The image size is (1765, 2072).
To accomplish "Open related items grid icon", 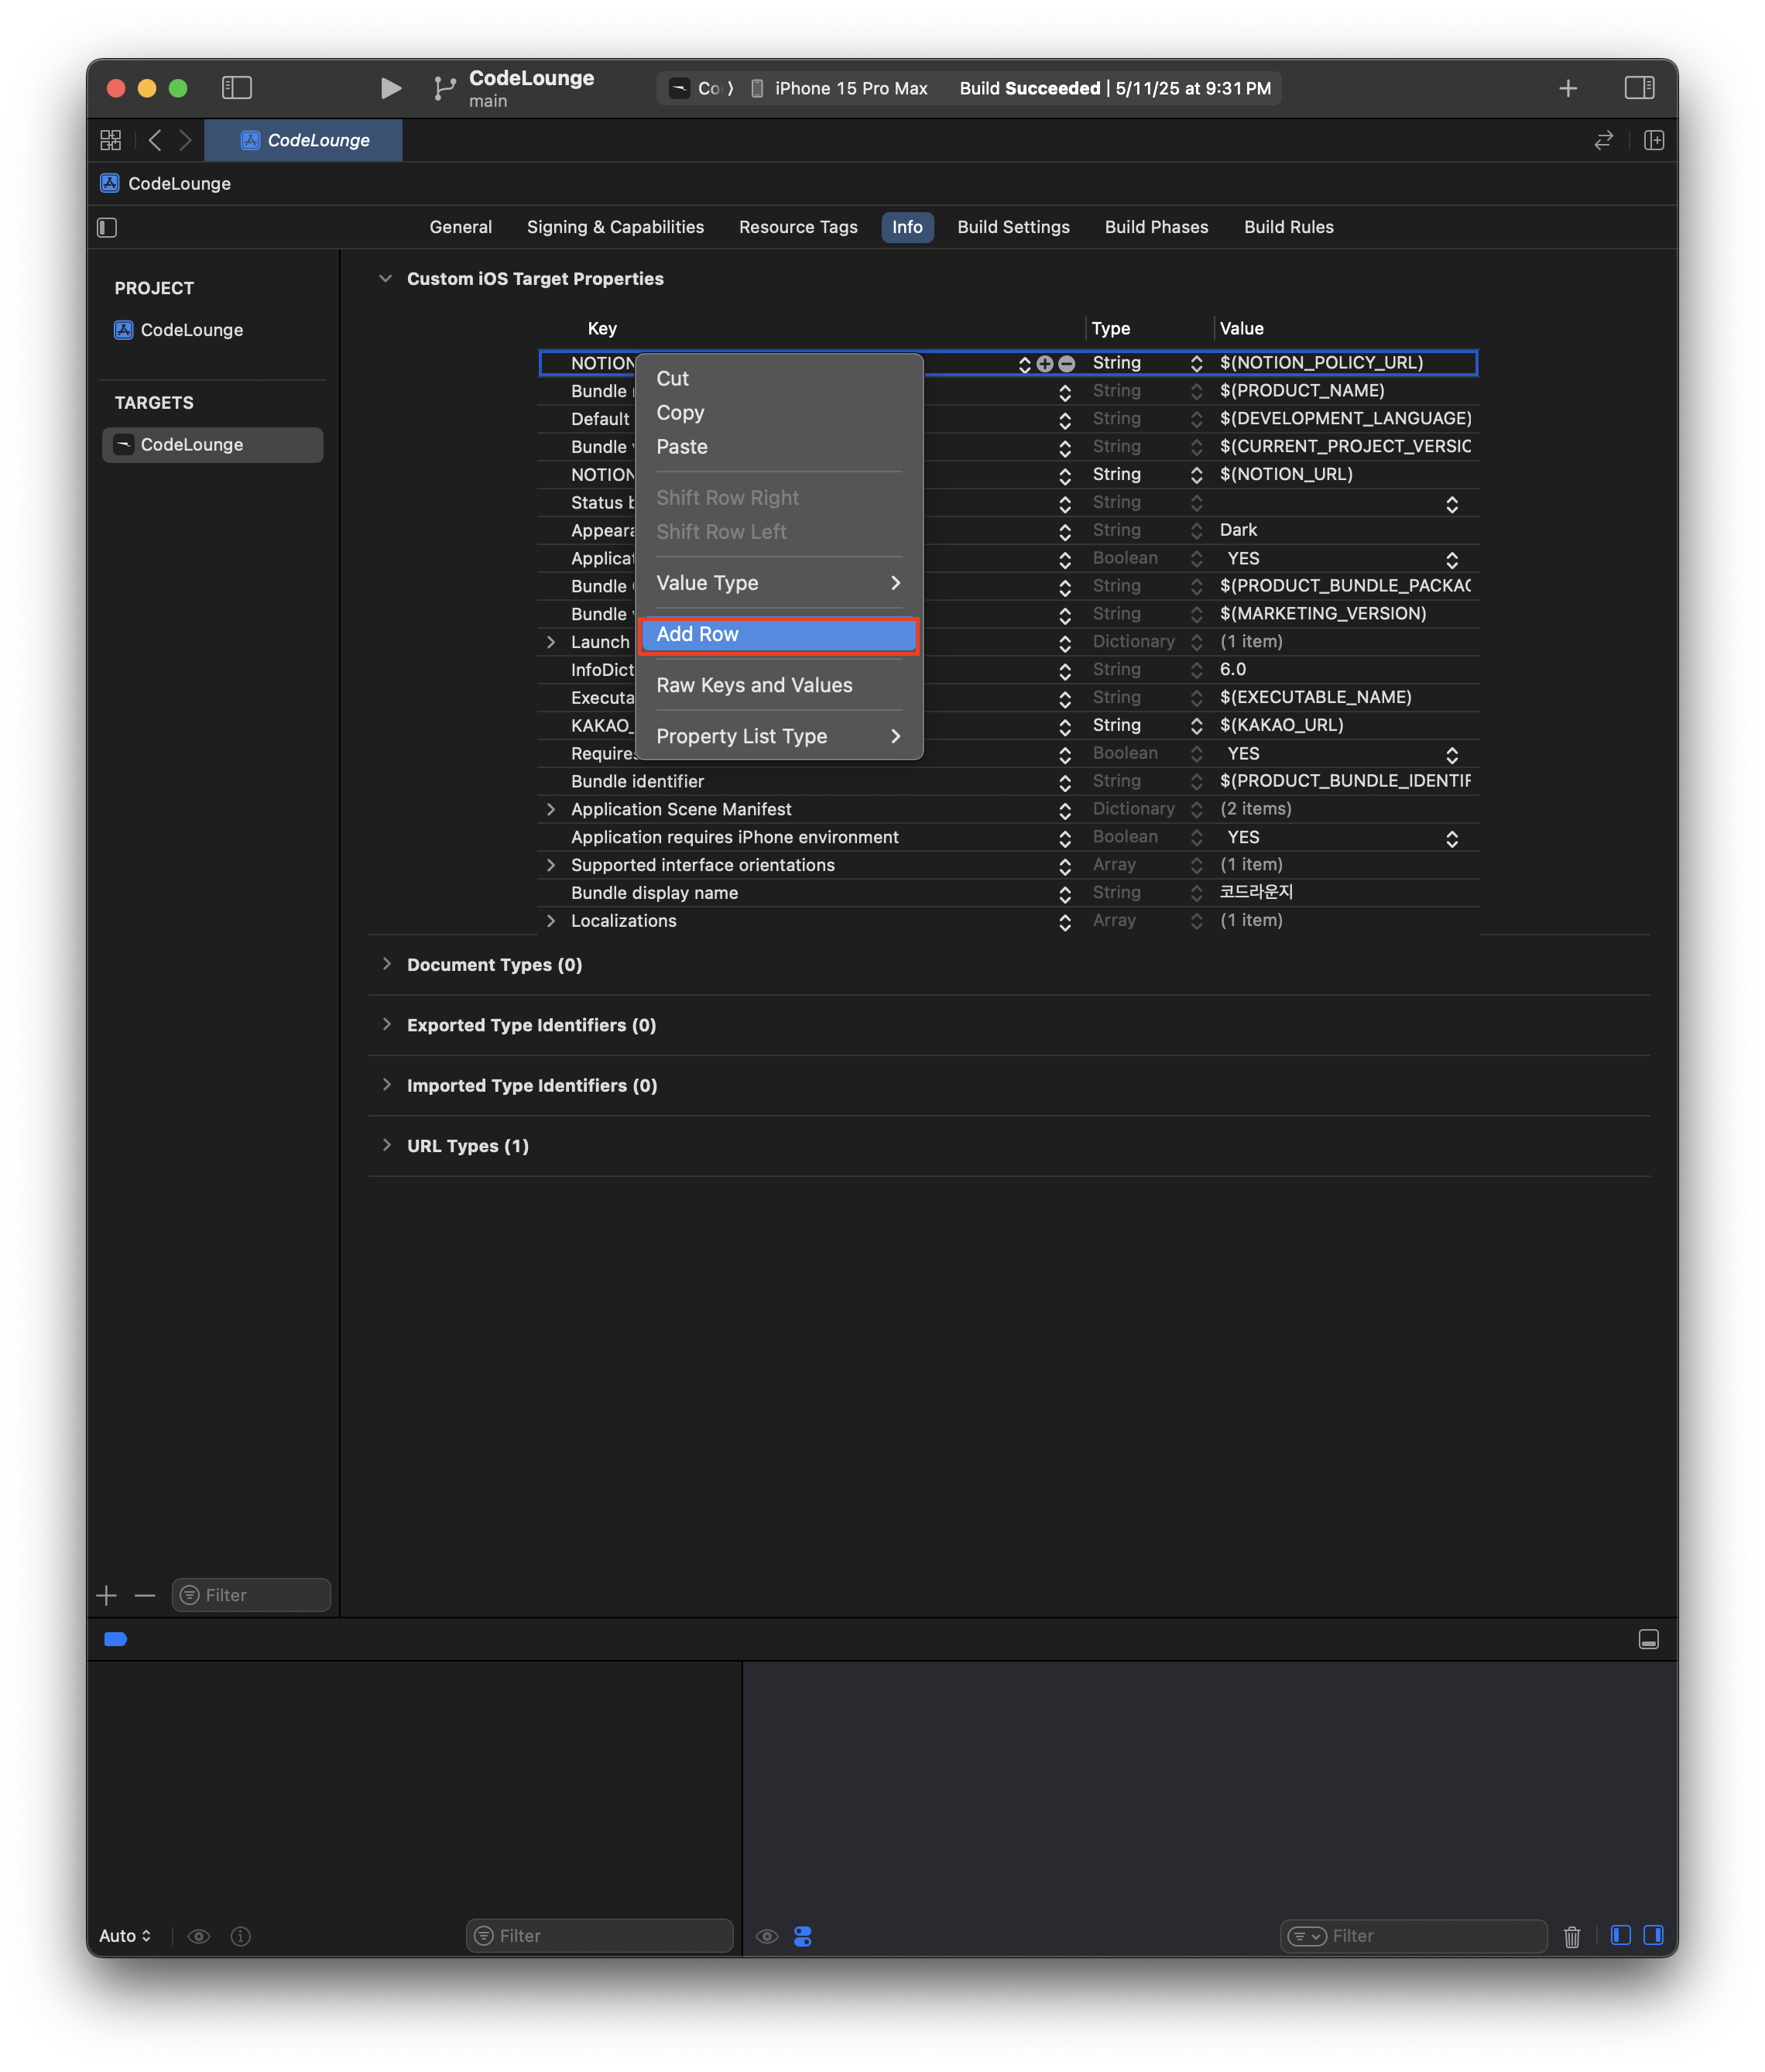I will (x=110, y=140).
